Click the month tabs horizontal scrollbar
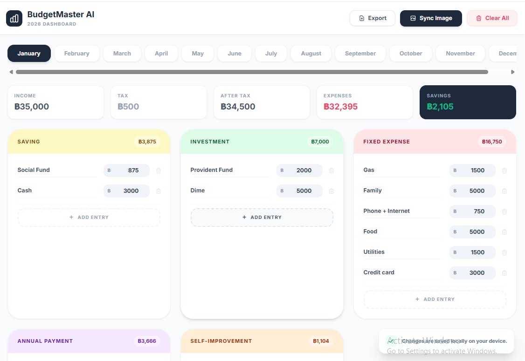525x361 pixels. (x=252, y=72)
